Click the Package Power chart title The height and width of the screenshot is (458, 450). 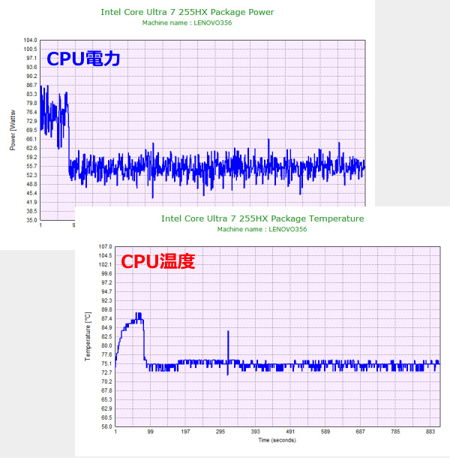coord(187,12)
